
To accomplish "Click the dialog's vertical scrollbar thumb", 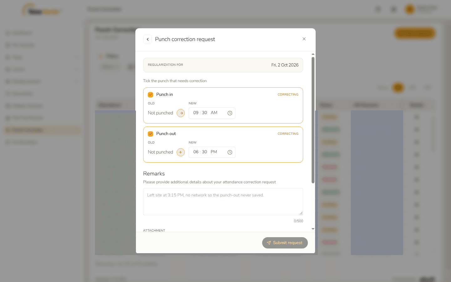I will [313, 120].
